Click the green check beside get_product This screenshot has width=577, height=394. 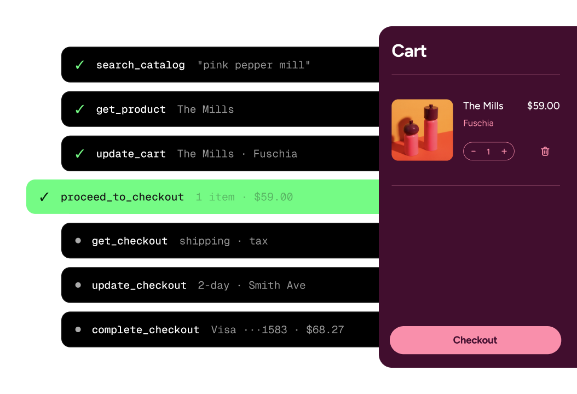[79, 109]
